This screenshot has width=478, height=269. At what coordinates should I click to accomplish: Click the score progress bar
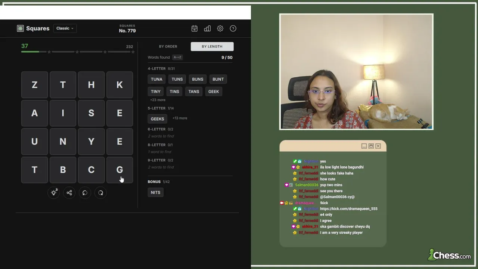(78, 52)
